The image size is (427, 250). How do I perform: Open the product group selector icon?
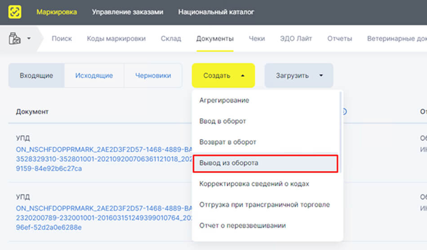(15, 39)
